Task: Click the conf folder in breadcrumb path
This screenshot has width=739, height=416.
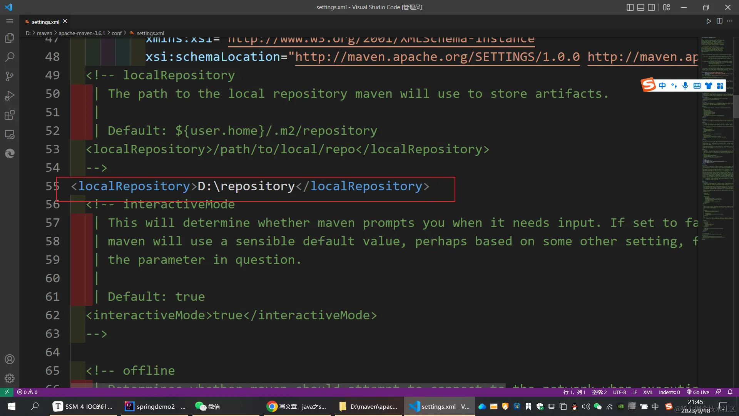Action: pyautogui.click(x=116, y=33)
